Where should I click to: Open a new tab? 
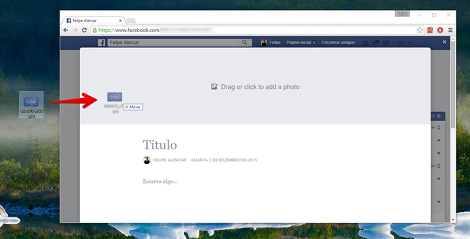131,21
